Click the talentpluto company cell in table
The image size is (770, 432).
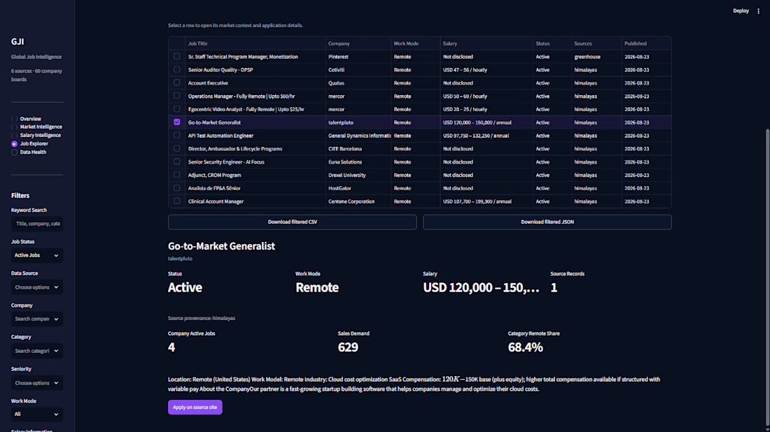click(358, 122)
